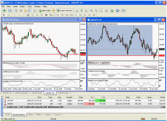
Task: Select the Cursor arrow tool
Action: pyautogui.click(x=4, y=15)
